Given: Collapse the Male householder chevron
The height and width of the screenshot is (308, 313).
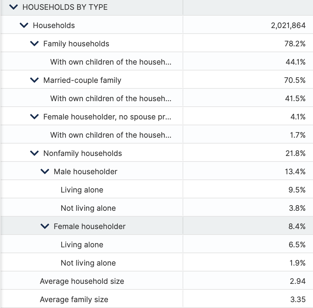Looking at the screenshot, I should [x=45, y=171].
